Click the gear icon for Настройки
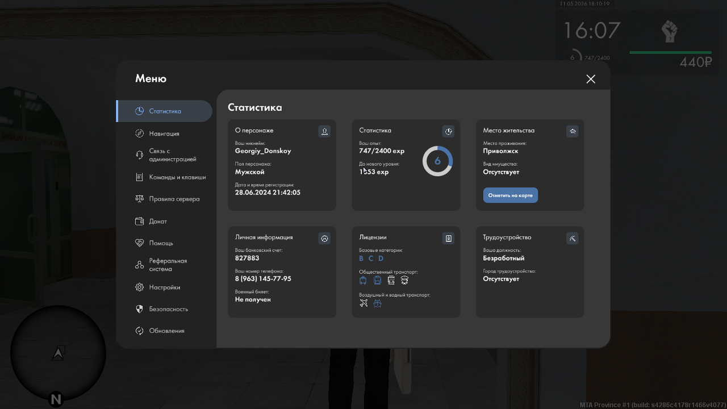This screenshot has width=727, height=409. coord(140,287)
